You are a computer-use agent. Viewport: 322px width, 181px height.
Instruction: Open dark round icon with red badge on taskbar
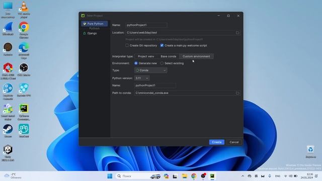pos(203,176)
